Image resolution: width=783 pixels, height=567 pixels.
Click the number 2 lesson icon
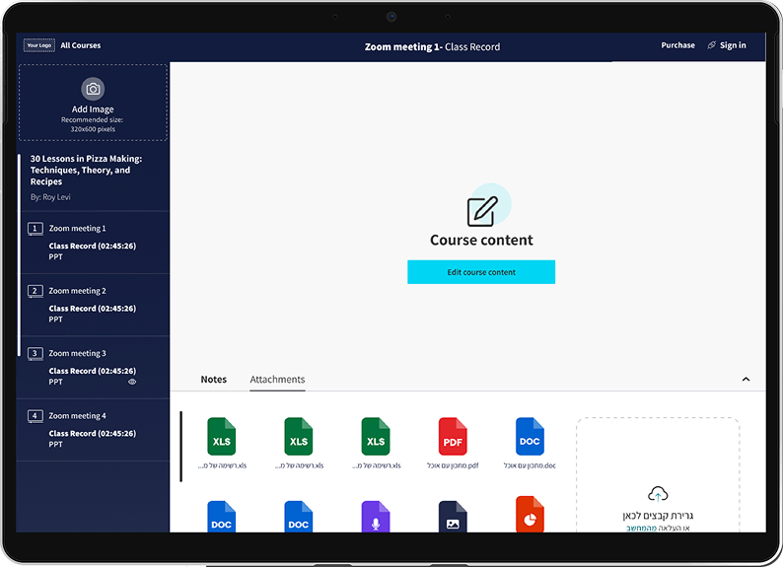click(x=35, y=291)
